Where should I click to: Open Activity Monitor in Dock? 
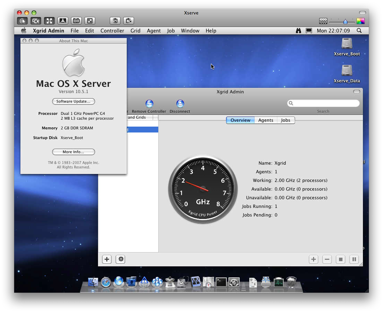pyautogui.click(x=278, y=282)
